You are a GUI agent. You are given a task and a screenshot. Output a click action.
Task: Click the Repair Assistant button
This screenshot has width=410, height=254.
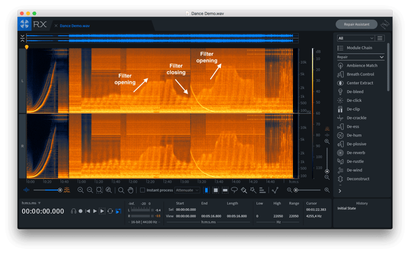click(x=357, y=25)
